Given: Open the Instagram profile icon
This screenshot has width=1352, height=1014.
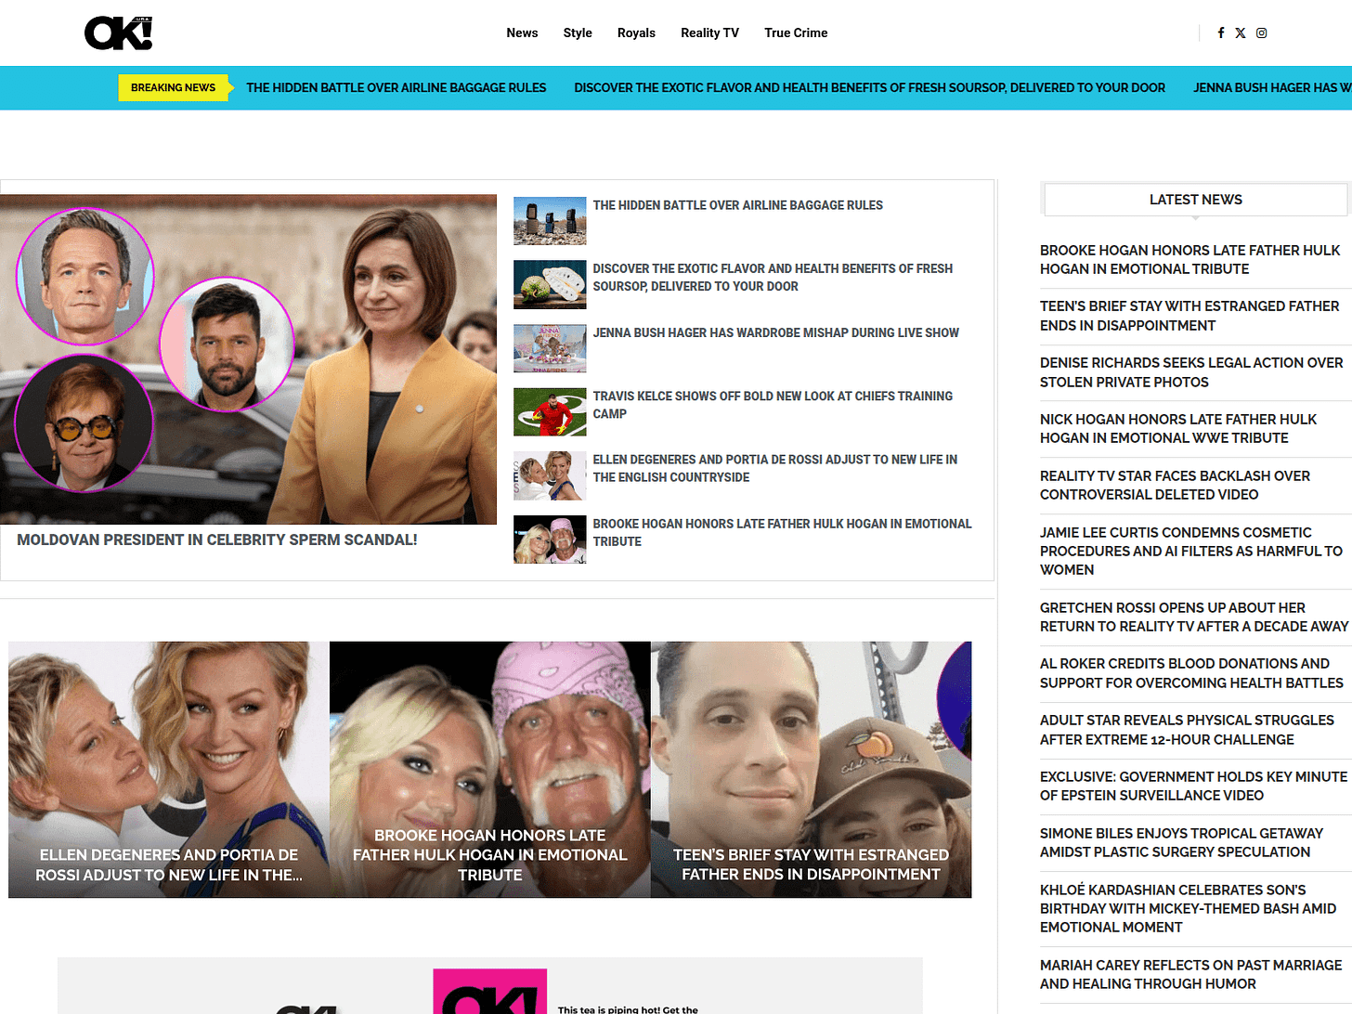Looking at the screenshot, I should coord(1262,32).
